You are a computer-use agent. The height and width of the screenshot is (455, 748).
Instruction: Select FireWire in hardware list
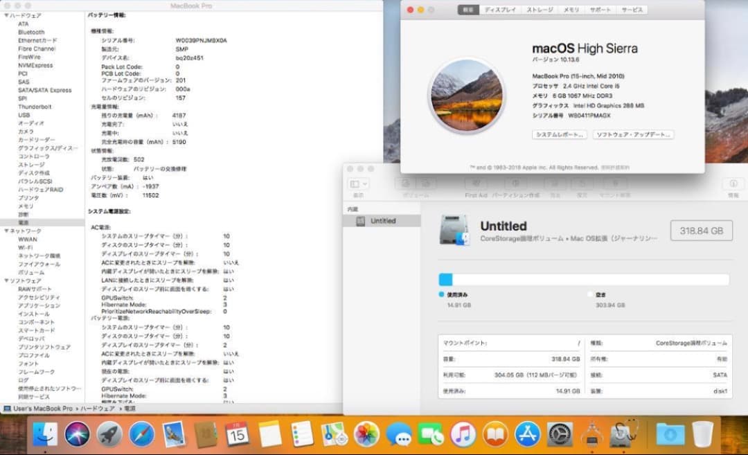point(30,57)
